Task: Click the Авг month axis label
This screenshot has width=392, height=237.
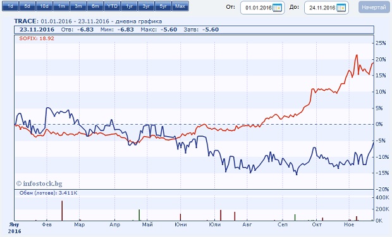Action: click(x=247, y=224)
